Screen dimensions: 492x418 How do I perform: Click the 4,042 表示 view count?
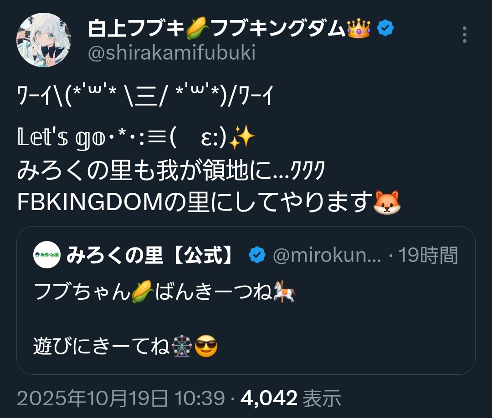(291, 398)
